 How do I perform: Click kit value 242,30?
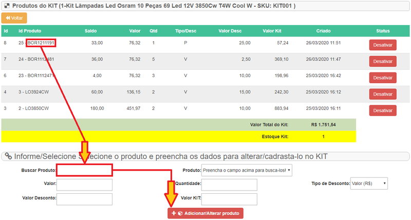[282, 92]
